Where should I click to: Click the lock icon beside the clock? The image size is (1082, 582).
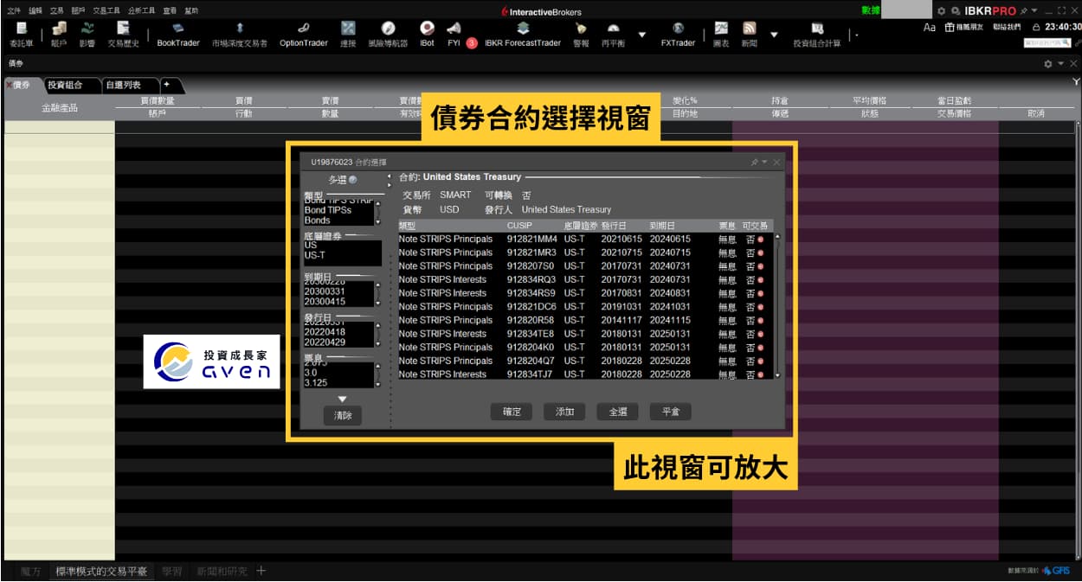1036,28
